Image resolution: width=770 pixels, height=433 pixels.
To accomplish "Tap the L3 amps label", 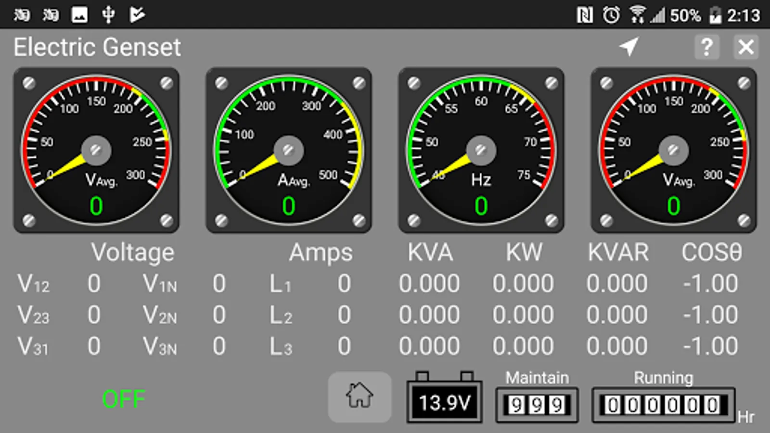I will (281, 346).
